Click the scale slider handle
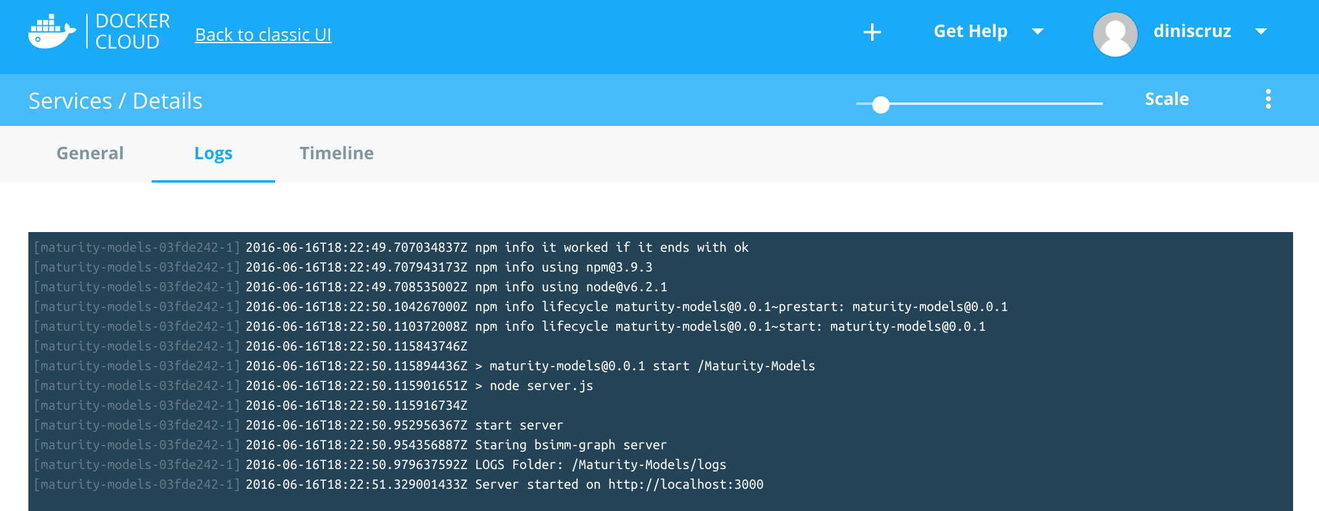 pos(881,104)
